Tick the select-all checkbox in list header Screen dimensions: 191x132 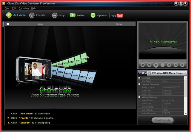[8, 24]
